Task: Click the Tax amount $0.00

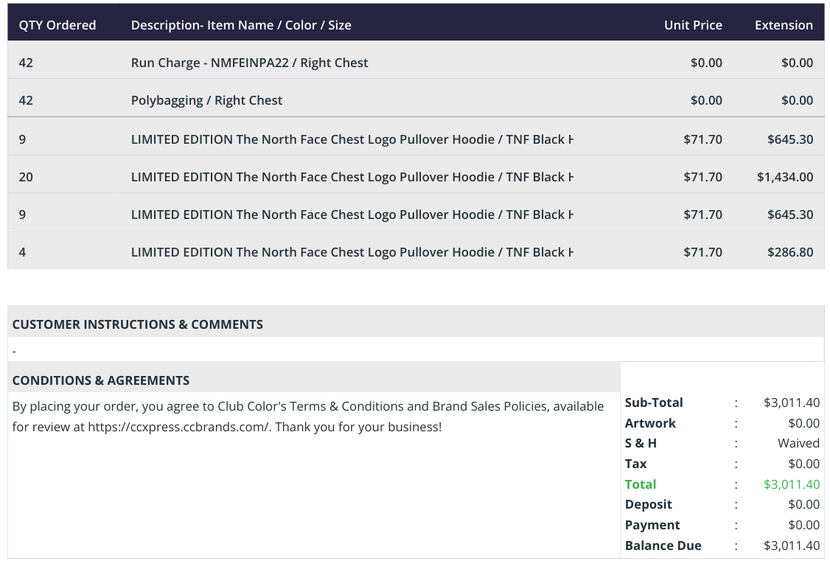Action: click(x=803, y=464)
